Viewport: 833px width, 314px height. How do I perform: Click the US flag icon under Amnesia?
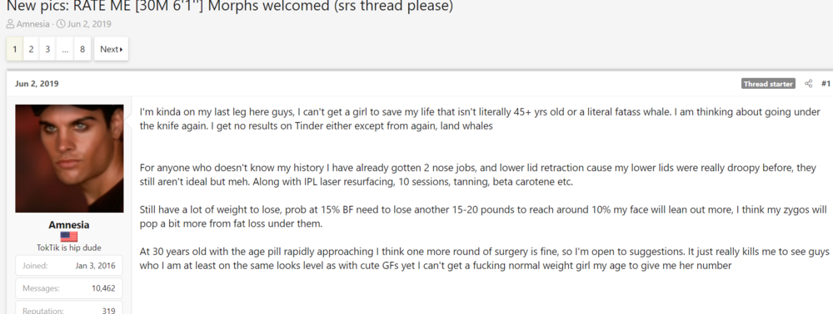click(69, 237)
